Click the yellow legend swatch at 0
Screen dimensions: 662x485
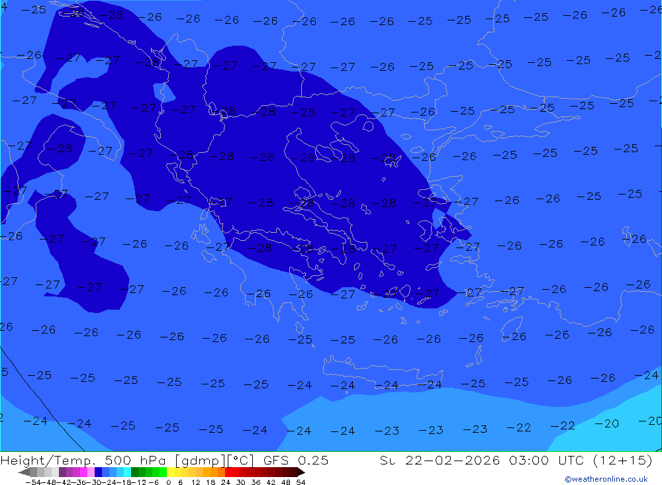[170, 472]
